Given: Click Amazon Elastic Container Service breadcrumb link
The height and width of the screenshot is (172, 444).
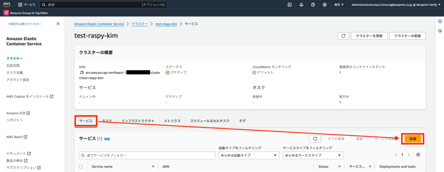Looking at the screenshot, I should [x=99, y=24].
